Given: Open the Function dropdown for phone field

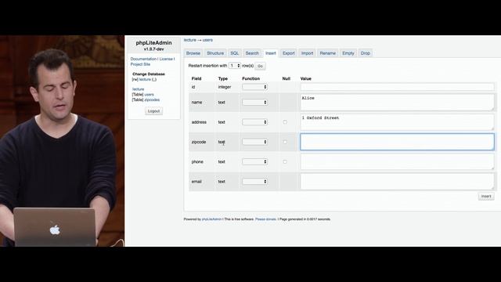Looking at the screenshot, I should pyautogui.click(x=254, y=162).
